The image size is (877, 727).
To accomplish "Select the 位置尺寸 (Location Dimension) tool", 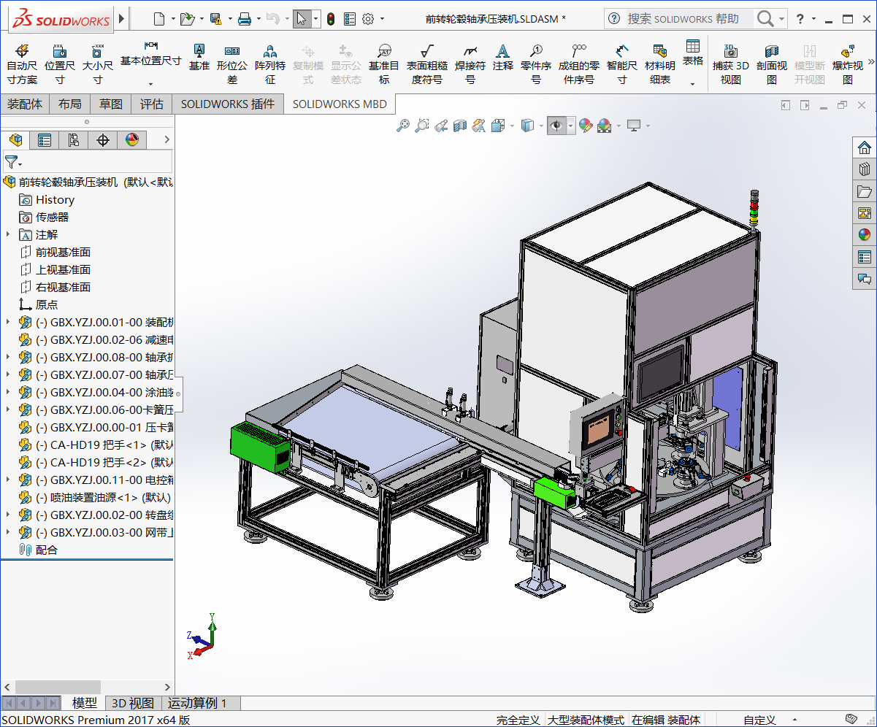I will click(60, 64).
